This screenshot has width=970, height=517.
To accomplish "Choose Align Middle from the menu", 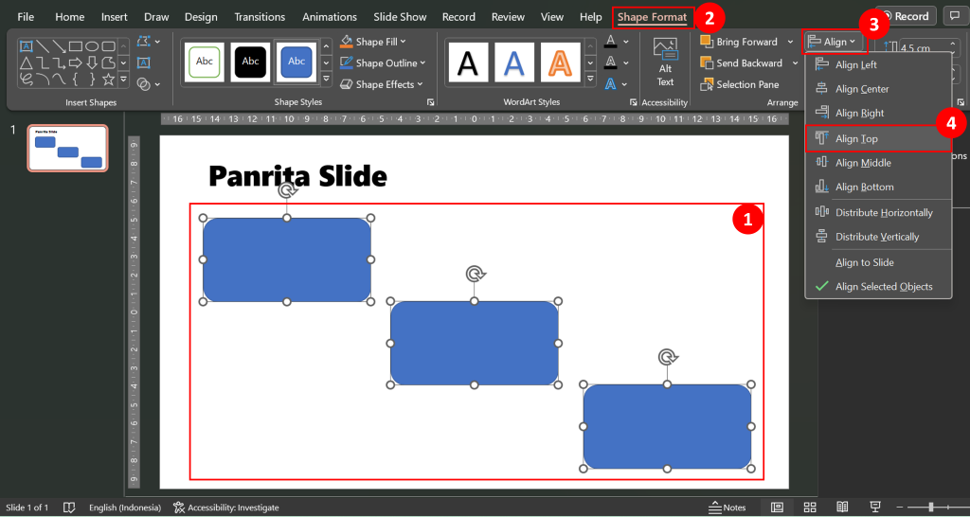I will click(878, 163).
